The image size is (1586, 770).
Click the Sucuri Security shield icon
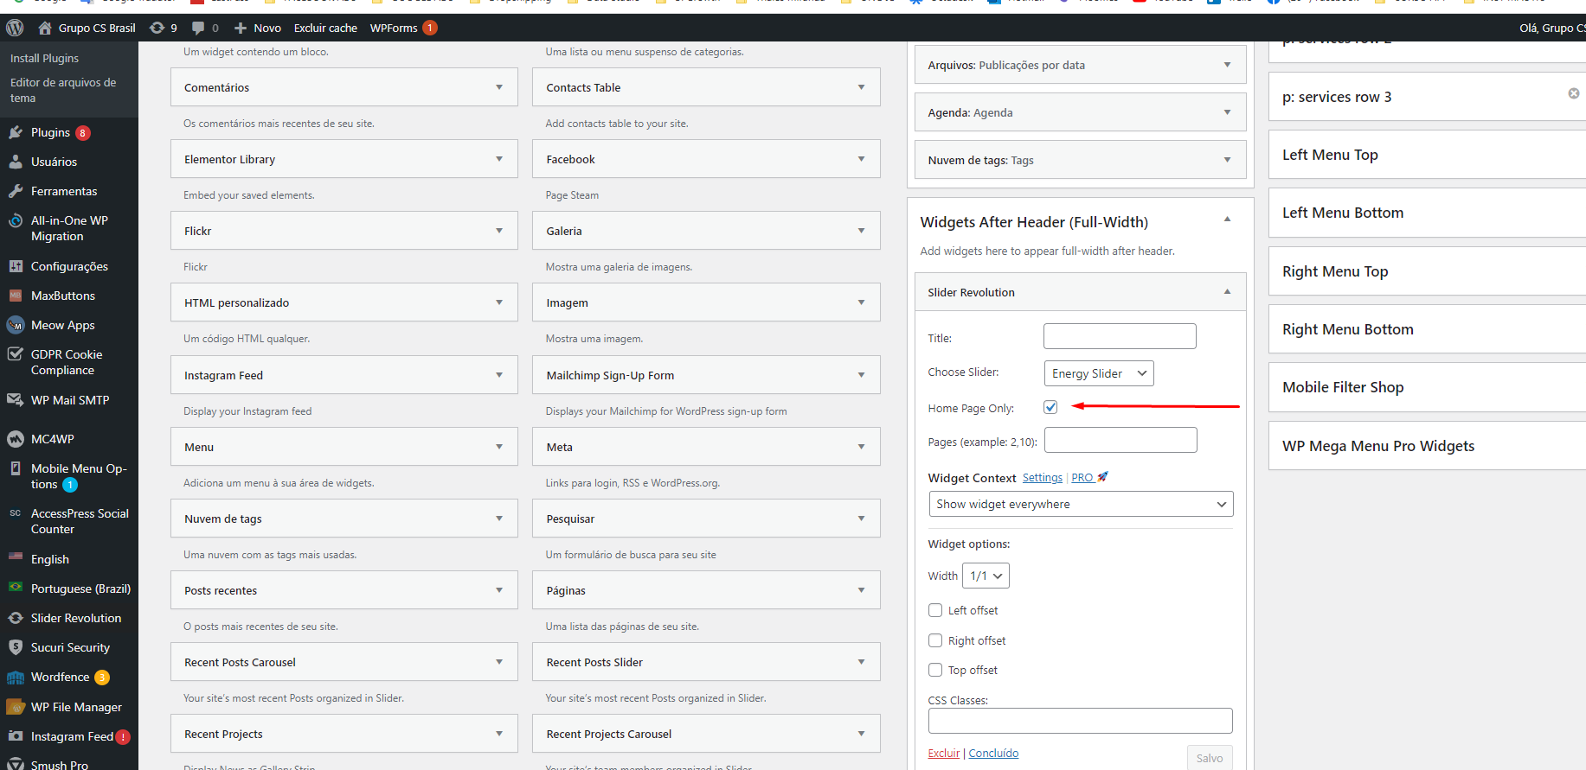point(15,647)
